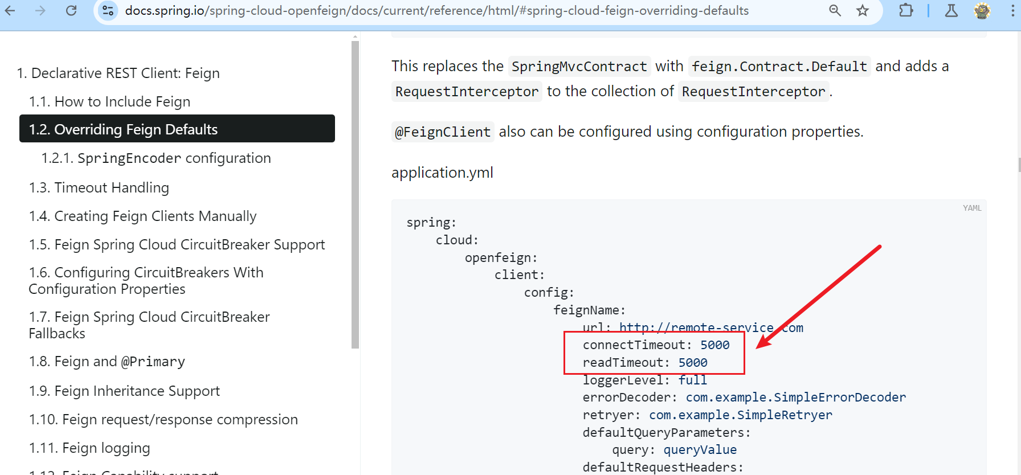This screenshot has width=1021, height=475.
Task: Click the 'feign.Contract.Default' inline code
Action: coord(779,67)
